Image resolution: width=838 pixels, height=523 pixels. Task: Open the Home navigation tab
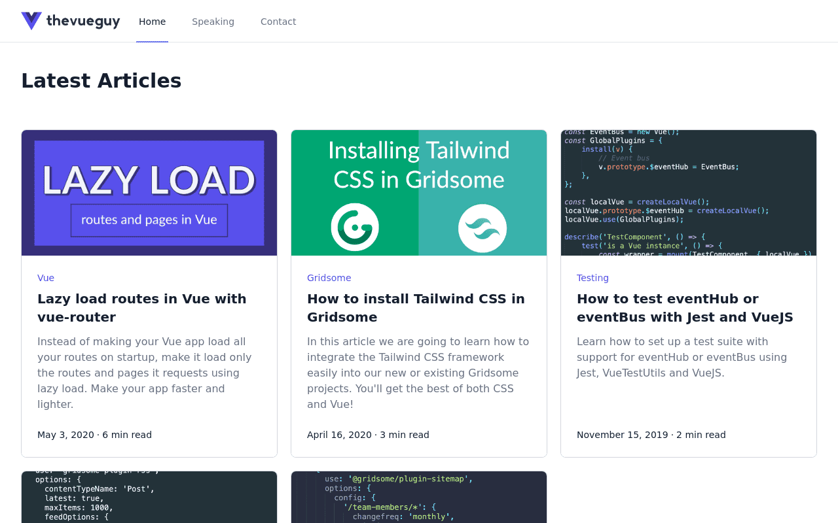152,22
